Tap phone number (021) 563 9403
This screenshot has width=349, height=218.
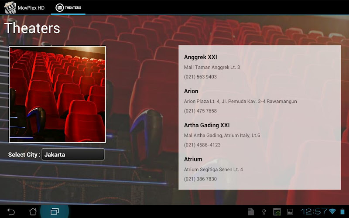200,77
